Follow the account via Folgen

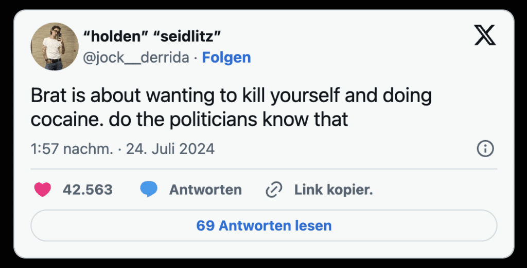(226, 58)
